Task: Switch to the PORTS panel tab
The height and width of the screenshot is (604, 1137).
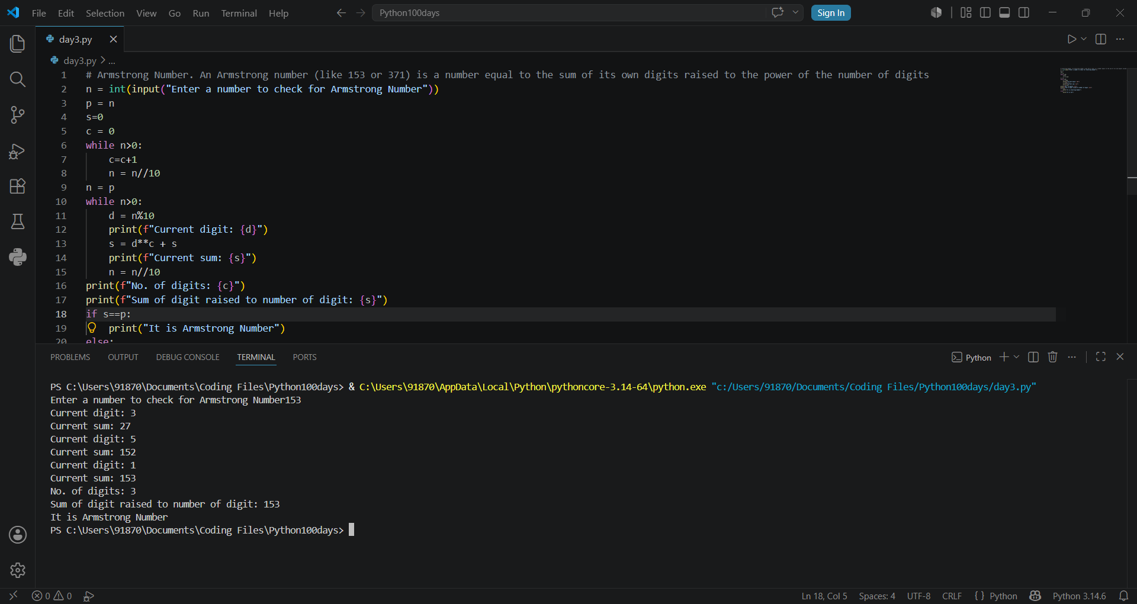Action: 304,357
